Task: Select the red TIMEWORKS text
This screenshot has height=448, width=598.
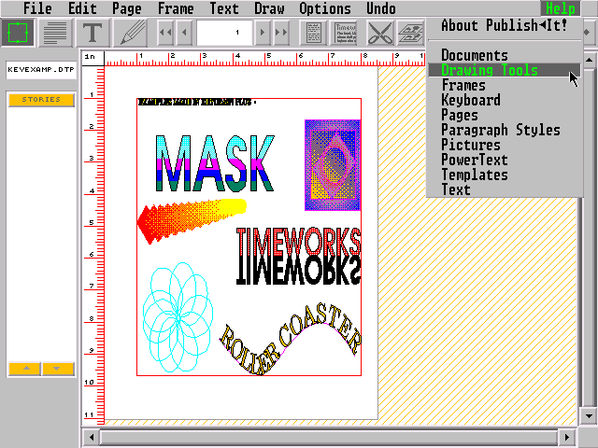Action: [x=298, y=242]
